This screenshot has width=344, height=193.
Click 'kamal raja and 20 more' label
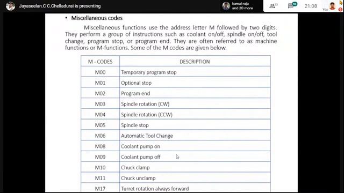pyautogui.click(x=242, y=6)
